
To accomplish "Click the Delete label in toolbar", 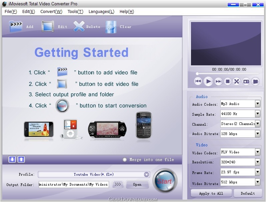I will pyautogui.click(x=93, y=27).
